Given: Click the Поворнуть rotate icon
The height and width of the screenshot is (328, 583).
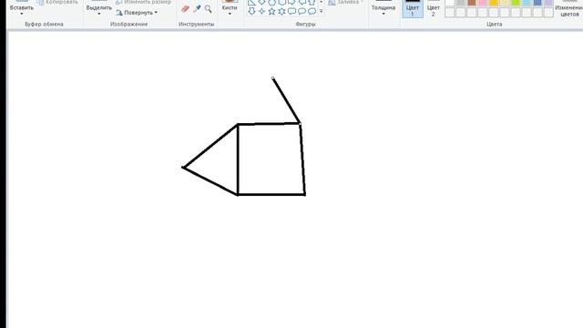Looking at the screenshot, I should click(x=119, y=13).
